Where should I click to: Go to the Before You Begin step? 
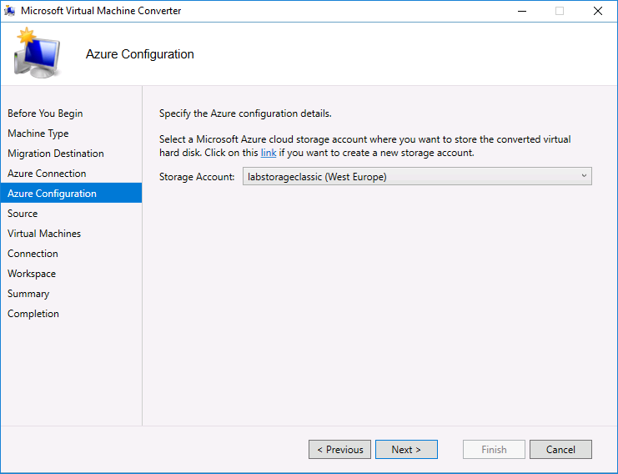coord(45,113)
